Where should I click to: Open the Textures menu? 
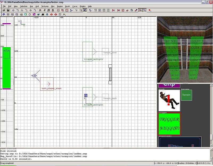[45, 6]
